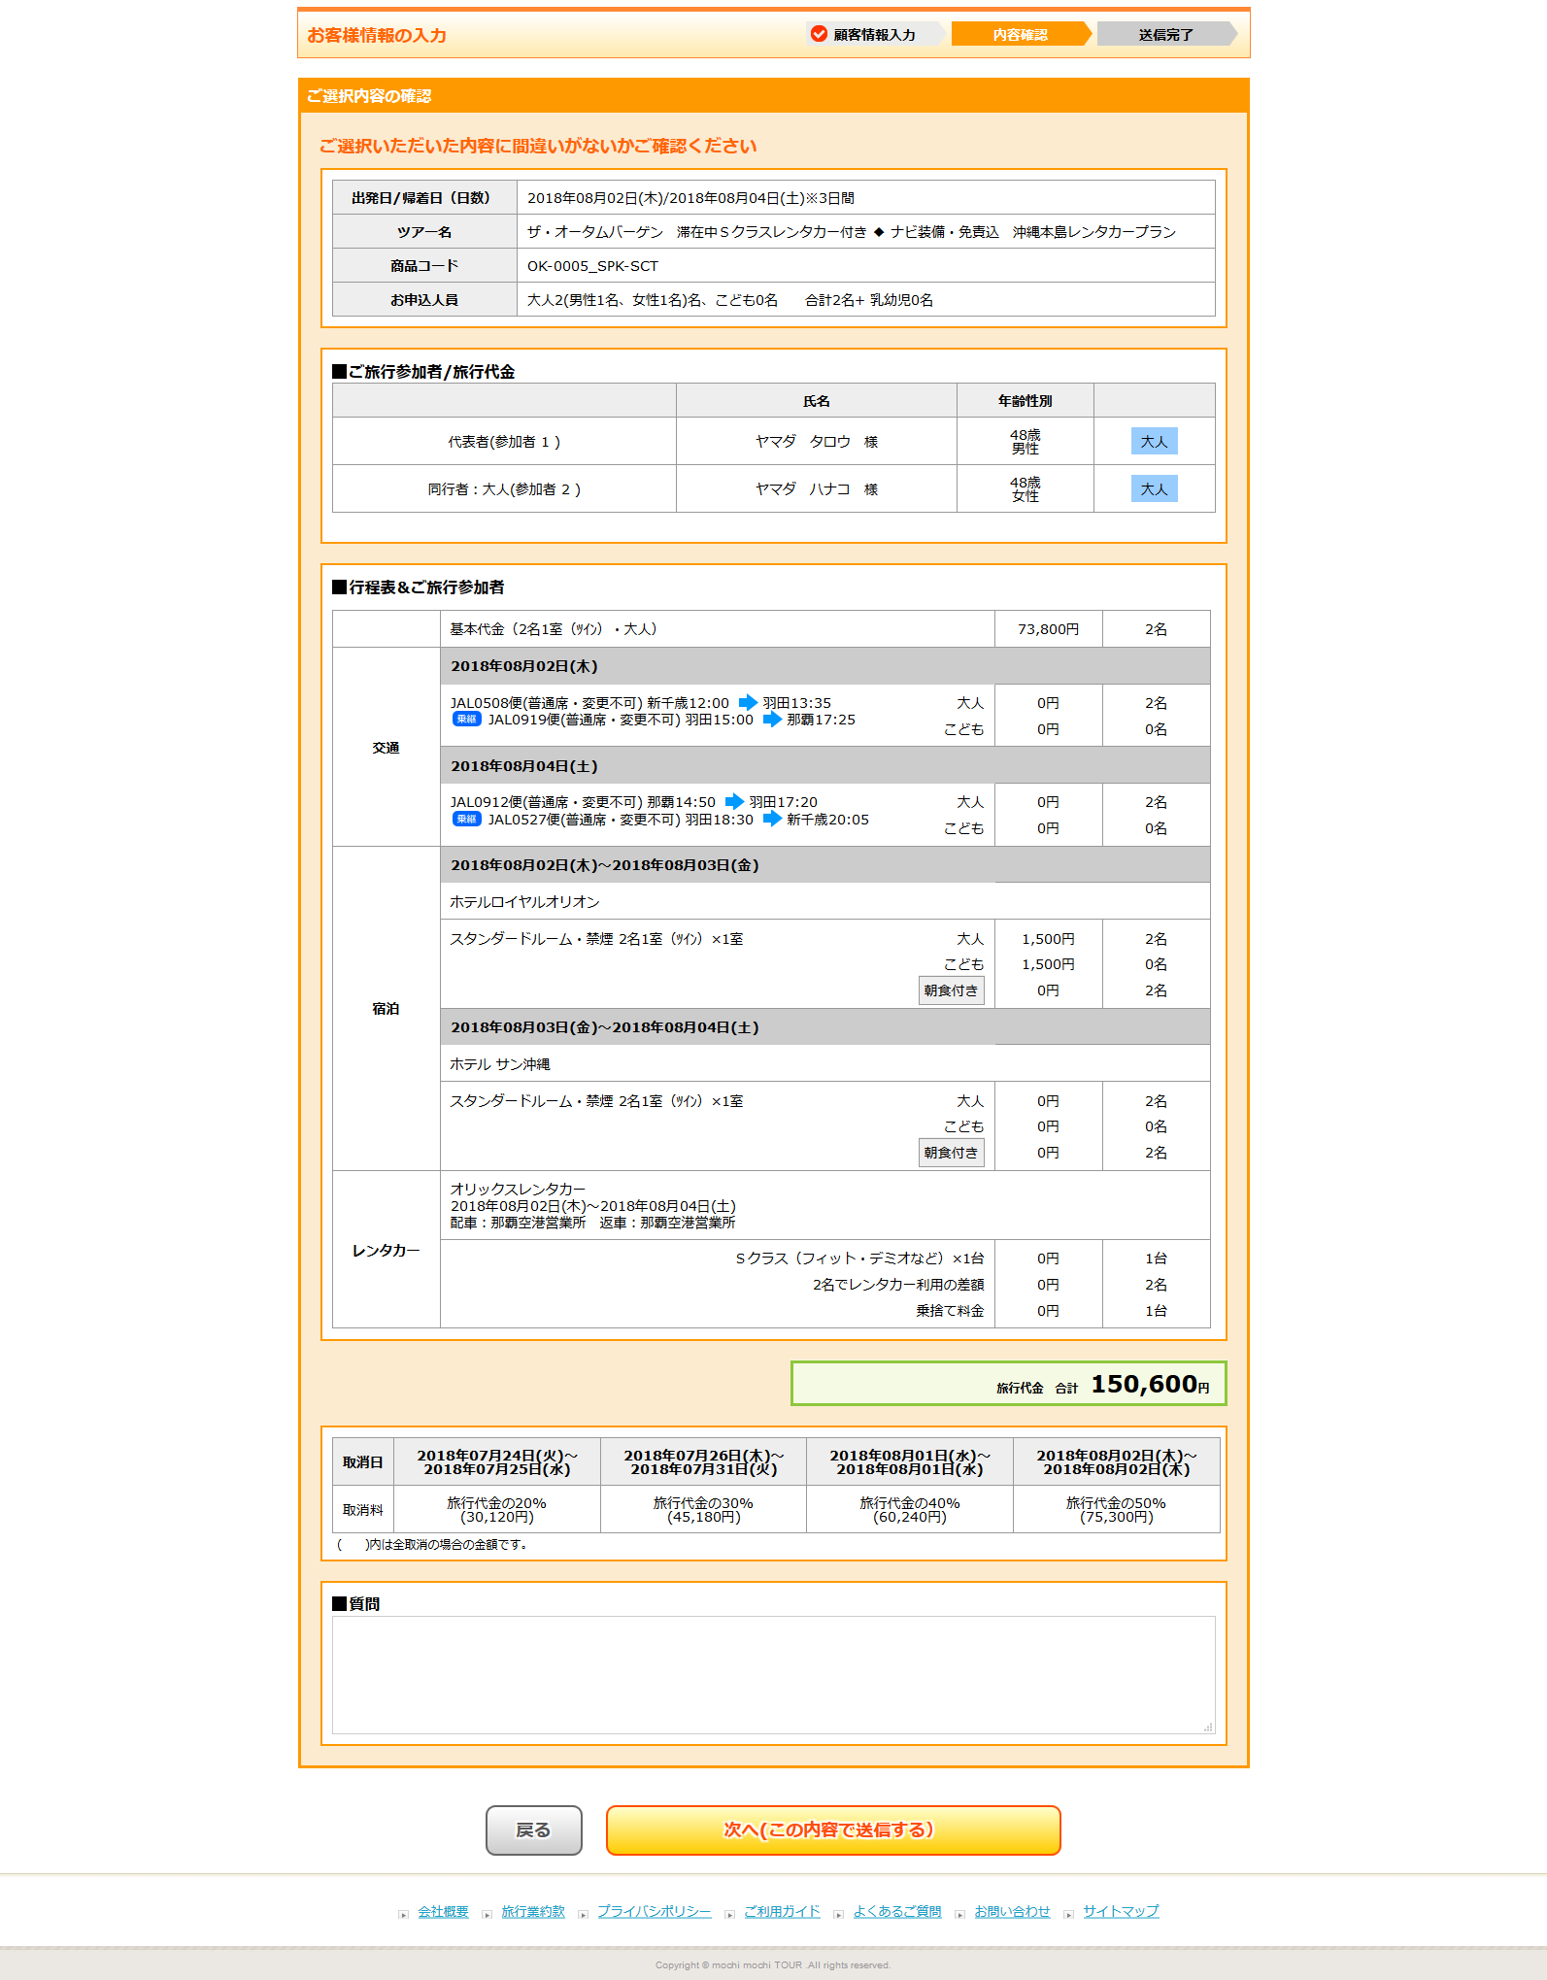Click the small arrow icon before お問い合わせ

(x=959, y=1914)
